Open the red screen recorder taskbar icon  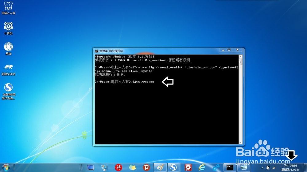click(188, 167)
